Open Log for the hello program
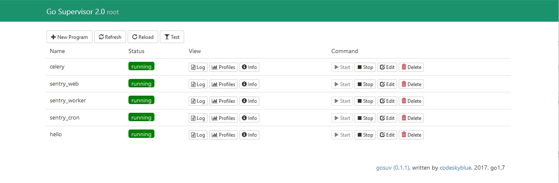559x183 pixels. click(x=198, y=135)
